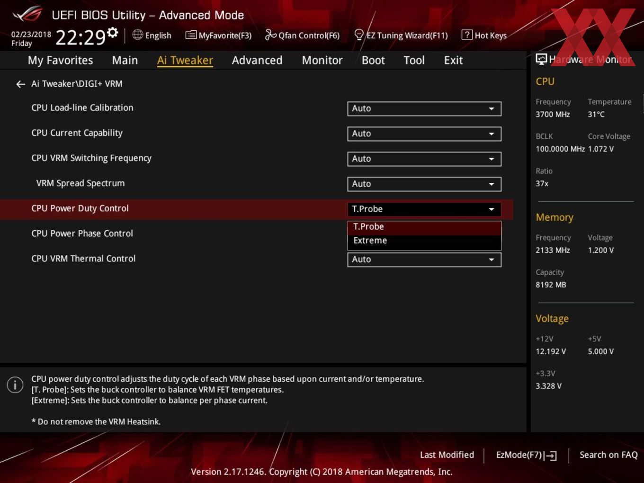Click Core Voltage value 1.072 V

click(601, 149)
